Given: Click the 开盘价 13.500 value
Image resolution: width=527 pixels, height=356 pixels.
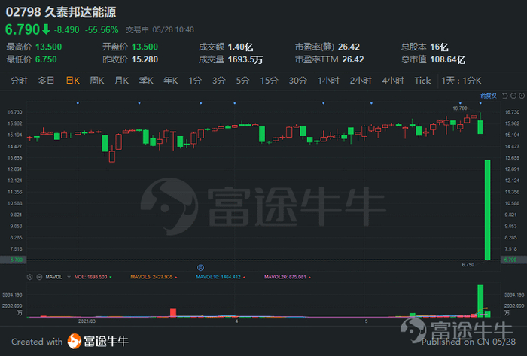Looking at the screenshot, I should point(145,47).
